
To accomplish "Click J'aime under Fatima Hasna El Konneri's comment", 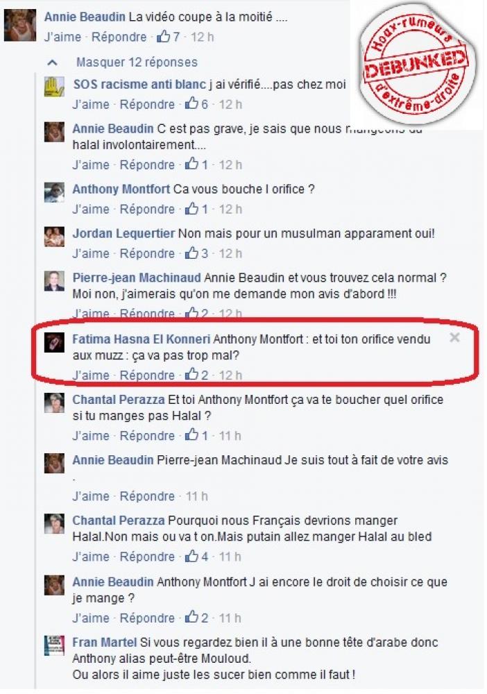I will pyautogui.click(x=91, y=375).
